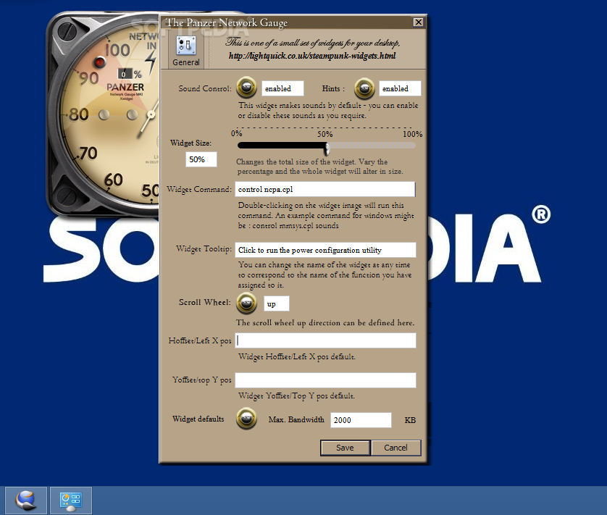607x515 pixels.
Task: Click the Hoffset/Left X pos field
Action: pos(325,340)
